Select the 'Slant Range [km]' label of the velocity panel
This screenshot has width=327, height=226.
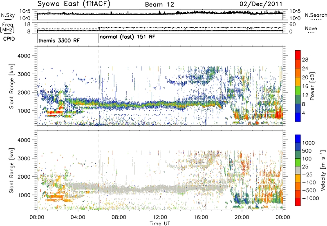11,170
